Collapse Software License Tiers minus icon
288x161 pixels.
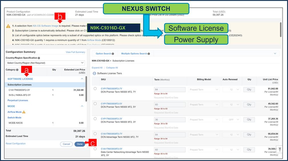pyautogui.click(x=94, y=73)
